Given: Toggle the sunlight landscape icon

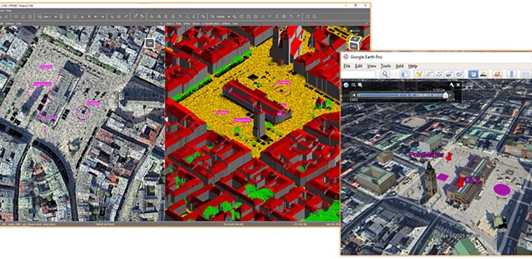Looking at the screenshot, I should pyautogui.click(x=484, y=74).
